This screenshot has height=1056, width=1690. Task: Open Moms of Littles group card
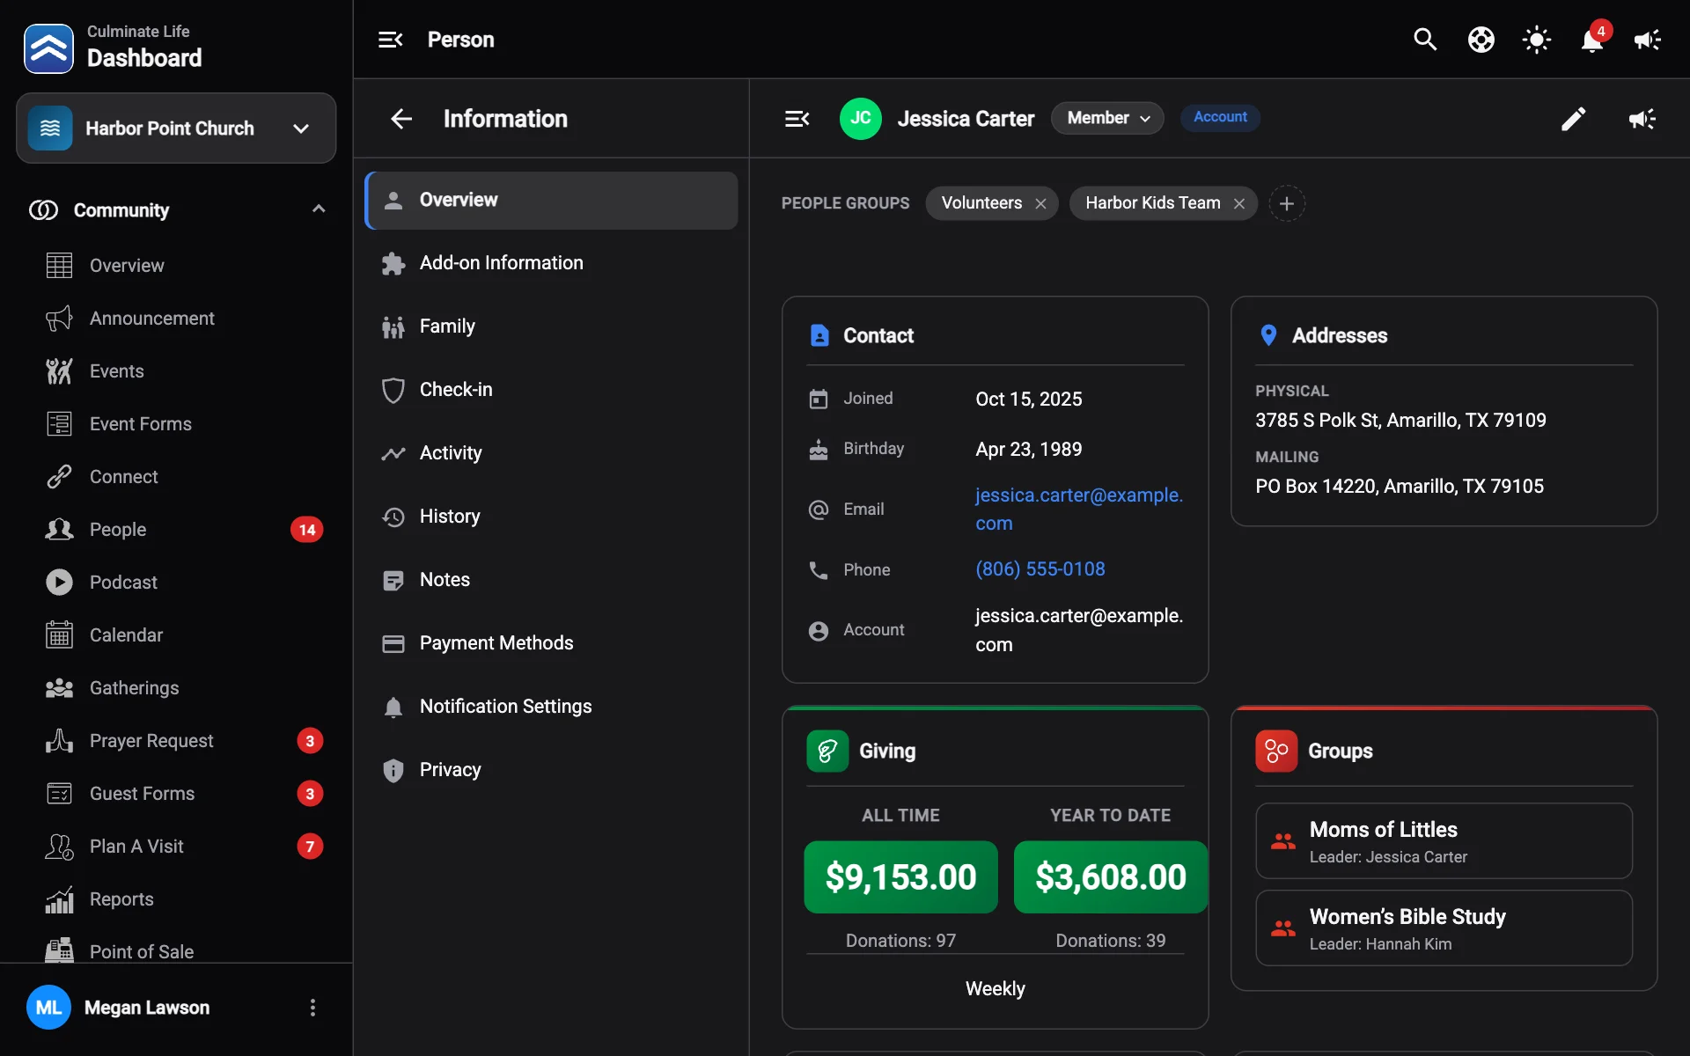click(1444, 841)
